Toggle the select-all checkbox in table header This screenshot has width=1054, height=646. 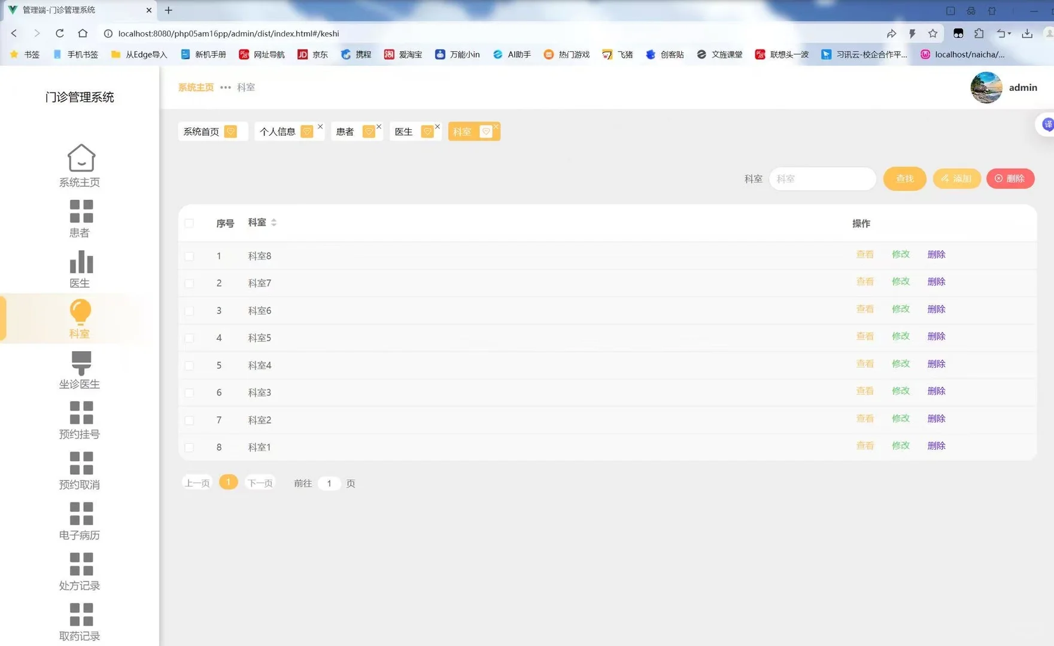tap(190, 223)
